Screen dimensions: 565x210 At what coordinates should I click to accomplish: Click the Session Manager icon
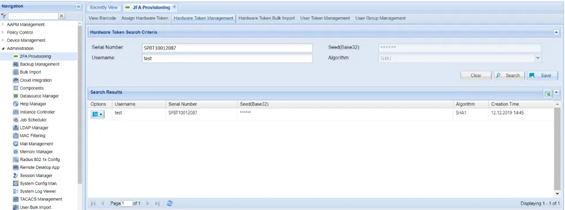click(16, 175)
